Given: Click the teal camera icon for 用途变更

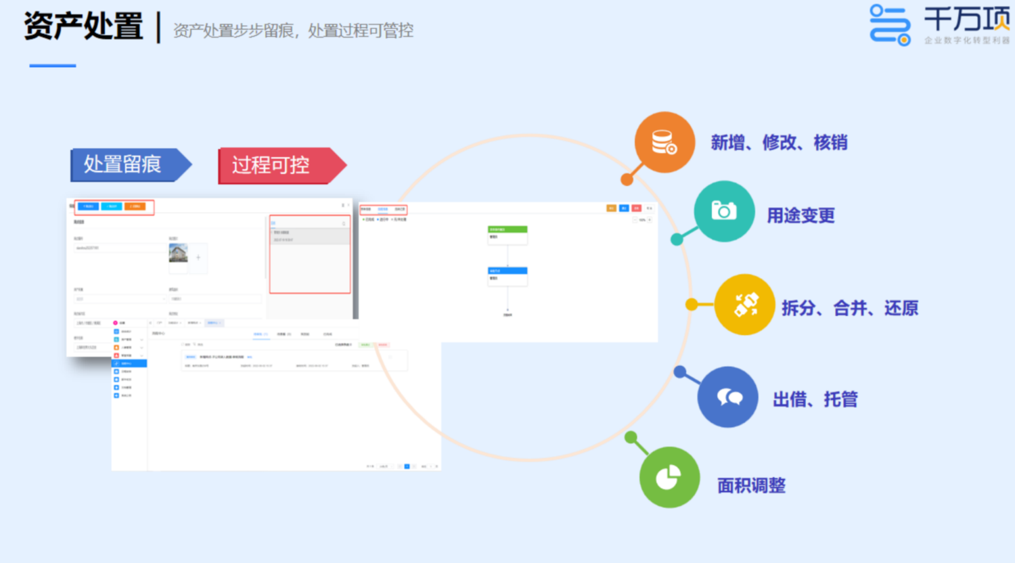Looking at the screenshot, I should coord(723,211).
